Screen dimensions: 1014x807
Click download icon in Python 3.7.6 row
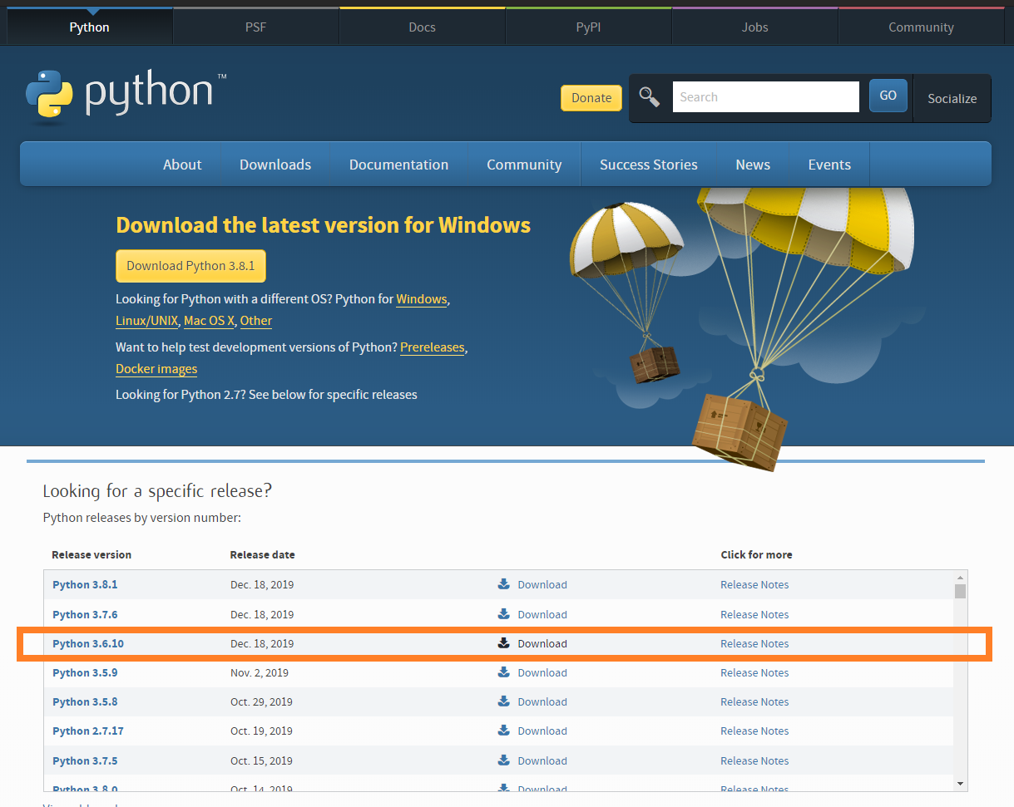point(504,614)
